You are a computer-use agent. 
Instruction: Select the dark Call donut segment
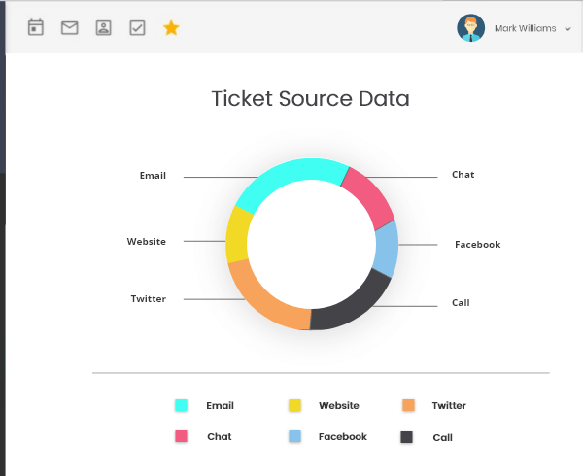[354, 305]
